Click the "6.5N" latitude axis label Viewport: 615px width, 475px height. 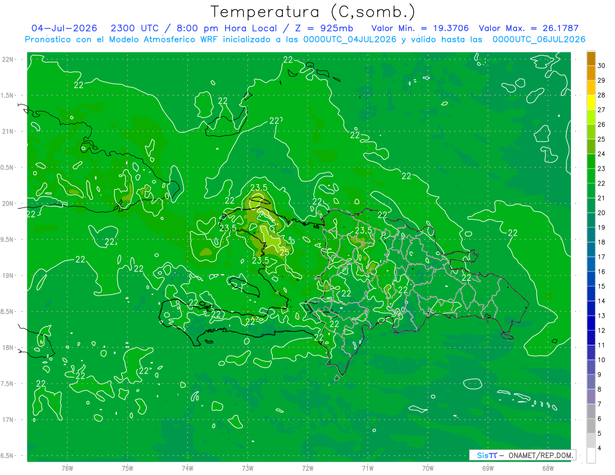pos(8,456)
